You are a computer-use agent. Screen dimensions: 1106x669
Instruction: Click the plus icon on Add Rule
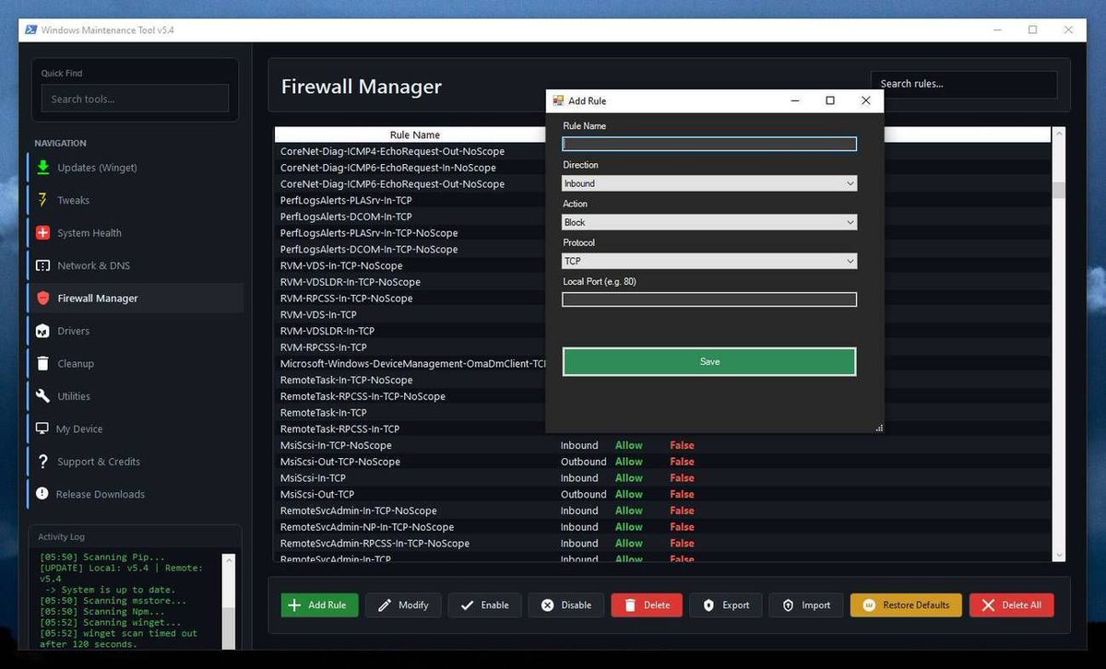click(x=294, y=604)
